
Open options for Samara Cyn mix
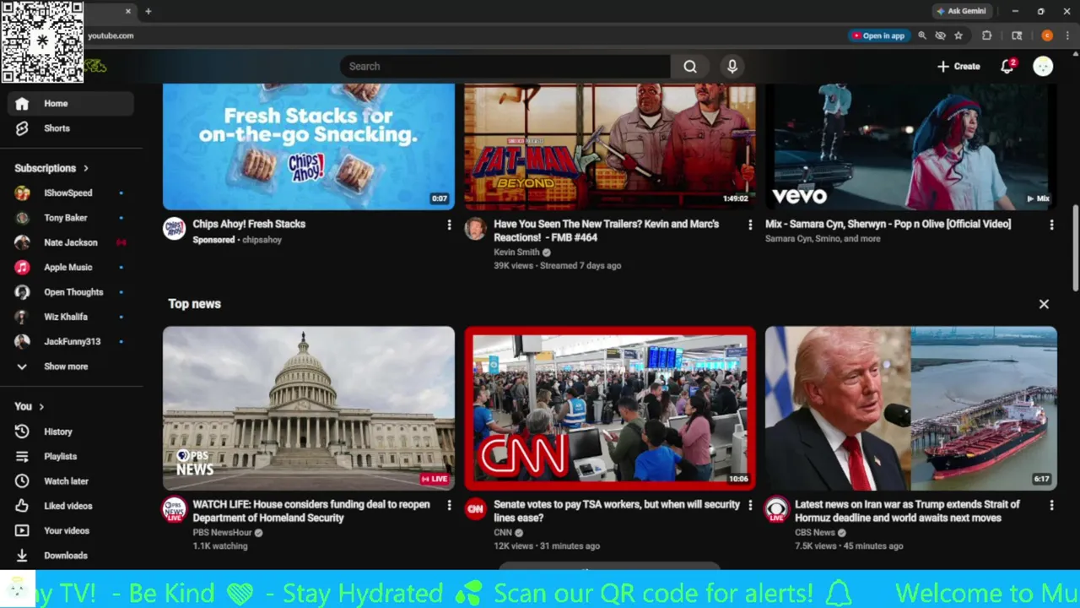tap(1051, 225)
